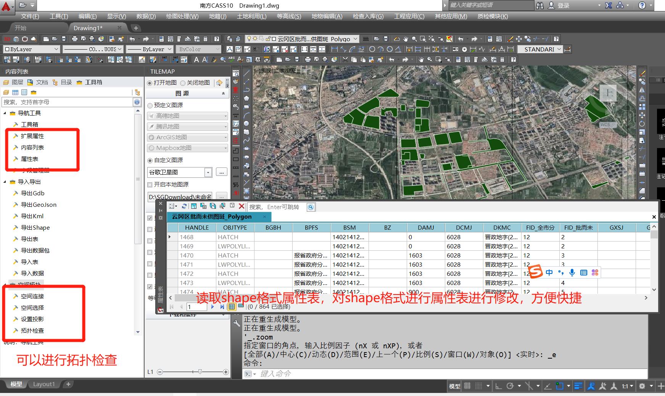Click the pan hand tool icon
The image size is (665, 396).
[x=406, y=39]
